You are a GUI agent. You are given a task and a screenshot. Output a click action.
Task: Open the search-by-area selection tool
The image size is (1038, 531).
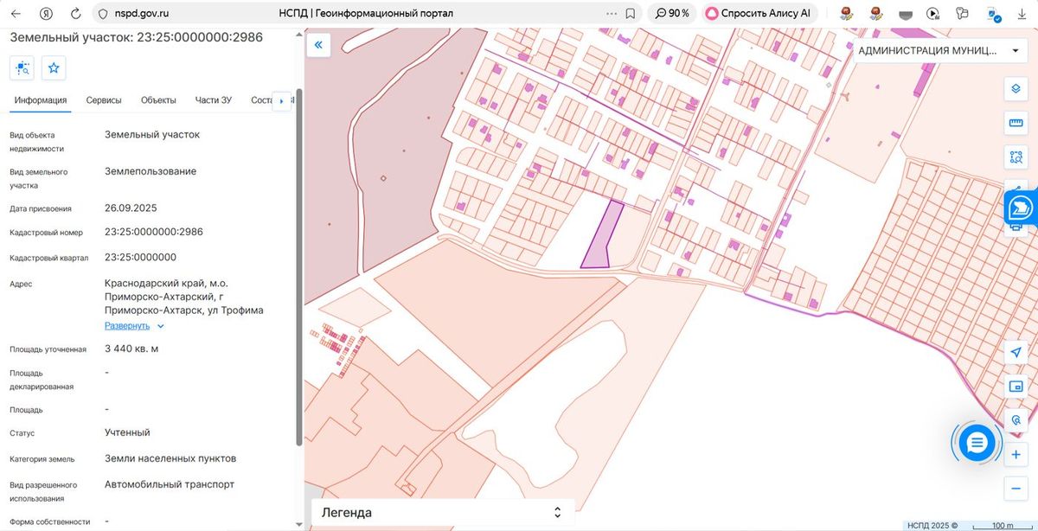coord(1016,157)
